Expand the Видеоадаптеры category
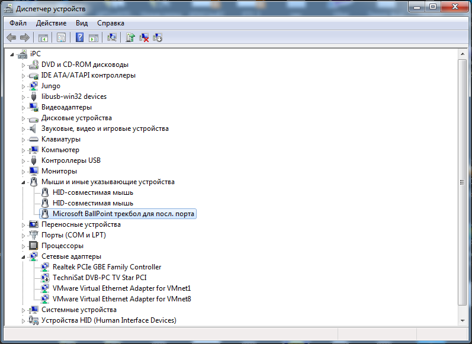472x344 pixels. point(23,108)
